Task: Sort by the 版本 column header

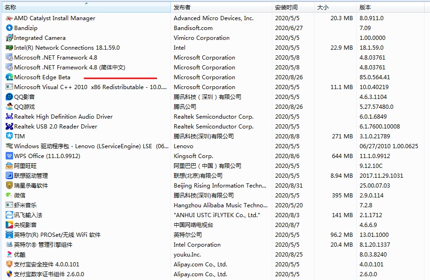Action: 391,8
